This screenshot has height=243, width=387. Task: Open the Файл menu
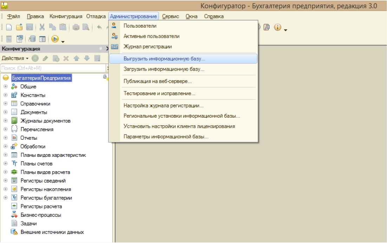[13, 16]
